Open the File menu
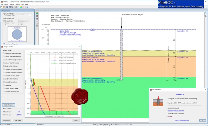The image size is (208, 126). [x=2, y=5]
